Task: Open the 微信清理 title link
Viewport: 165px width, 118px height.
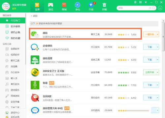Action: [48, 58]
